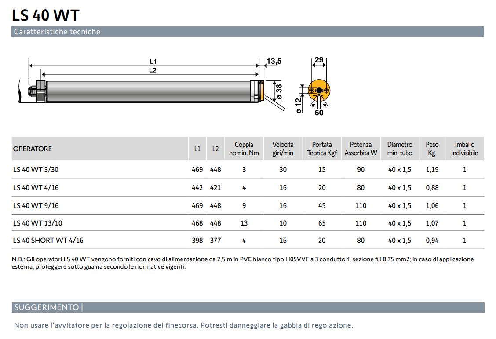496x339 pixels.
Task: Select the "Velocità giri/min" column header
Action: tap(283, 149)
